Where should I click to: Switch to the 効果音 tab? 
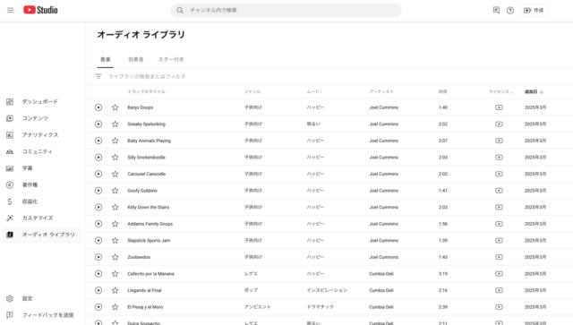(x=136, y=59)
